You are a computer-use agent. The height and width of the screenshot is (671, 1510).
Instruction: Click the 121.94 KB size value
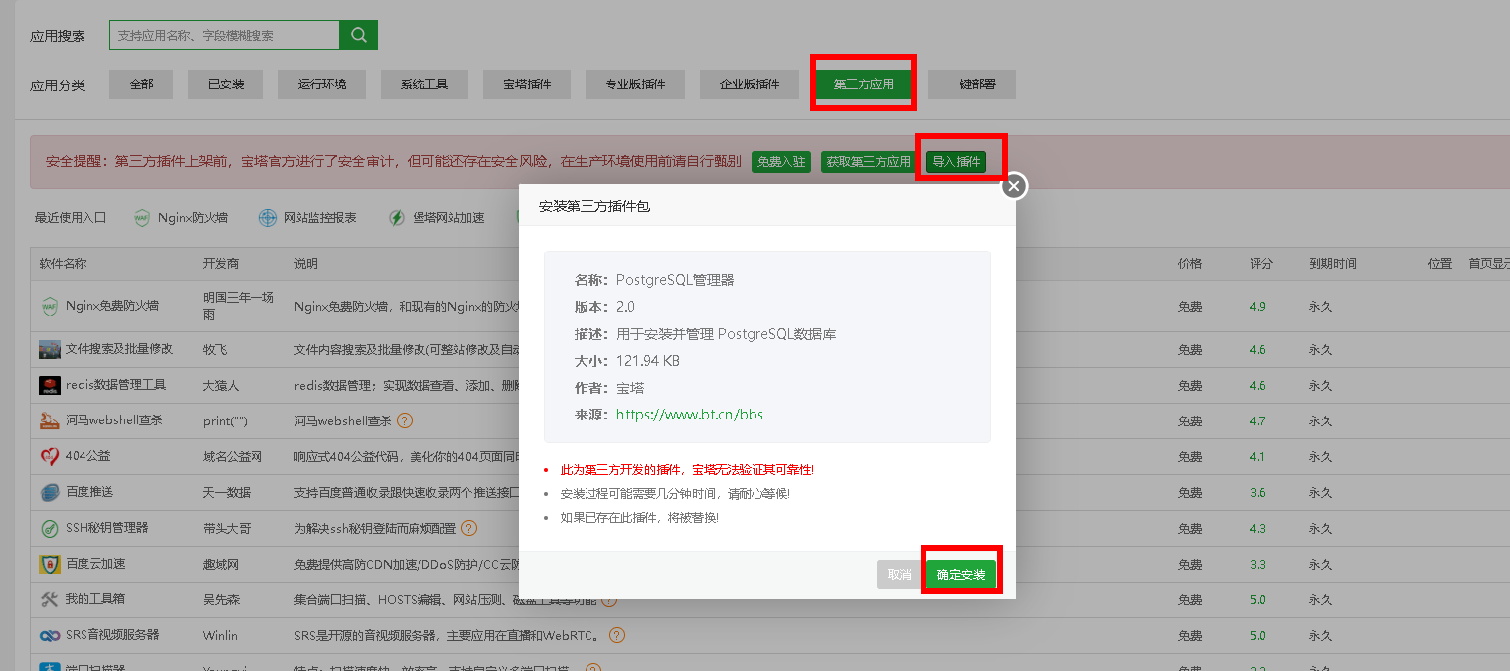click(648, 361)
